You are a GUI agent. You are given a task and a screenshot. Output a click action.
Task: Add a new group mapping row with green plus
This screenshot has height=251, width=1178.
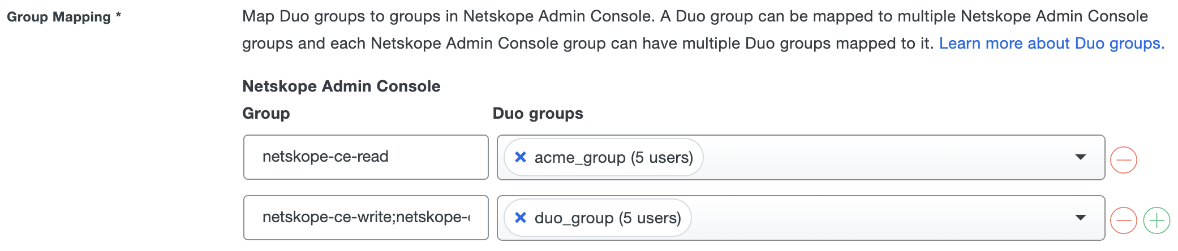[1156, 220]
